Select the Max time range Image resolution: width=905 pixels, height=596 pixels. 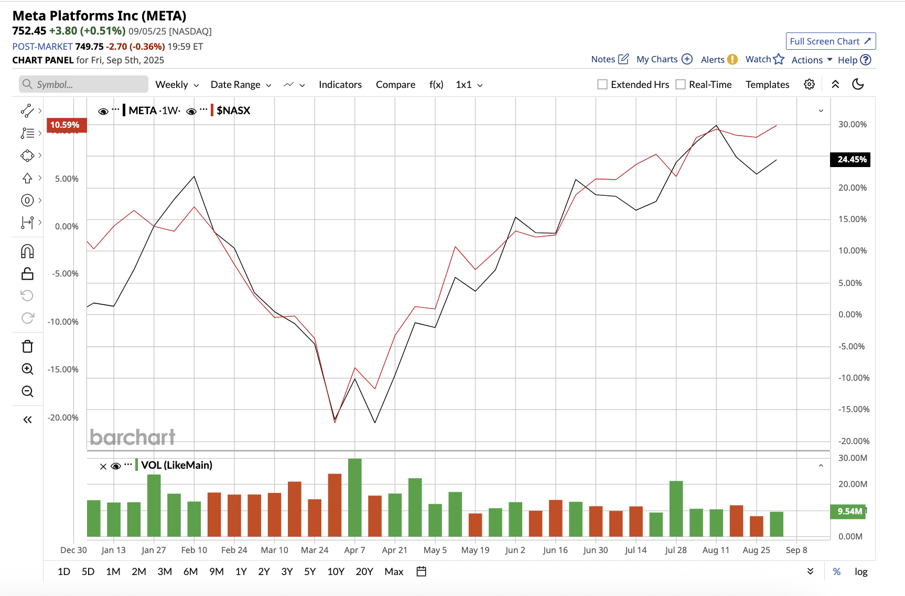pos(394,571)
